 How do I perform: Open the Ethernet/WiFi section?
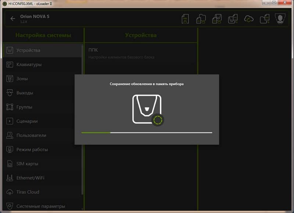coord(43,178)
